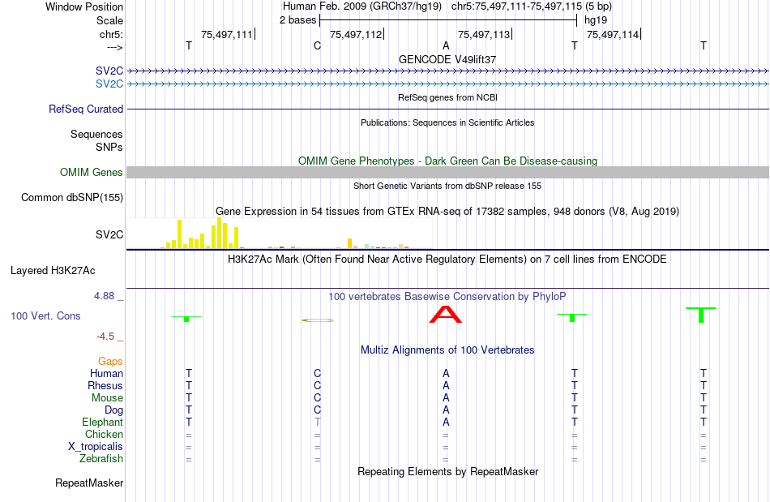The image size is (770, 502).
Task: Select the Dog alignment row label
Action: point(113,410)
